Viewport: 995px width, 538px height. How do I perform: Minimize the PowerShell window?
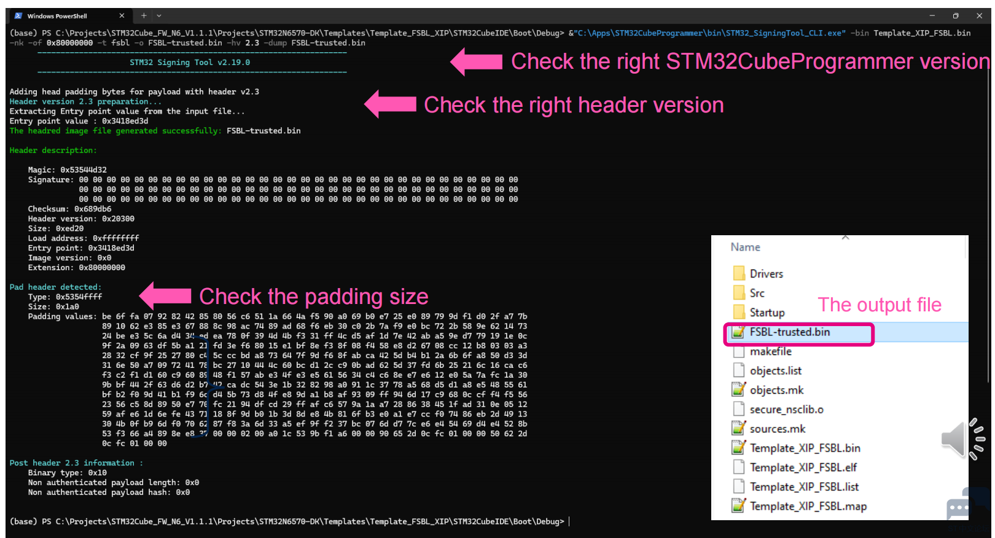point(932,16)
